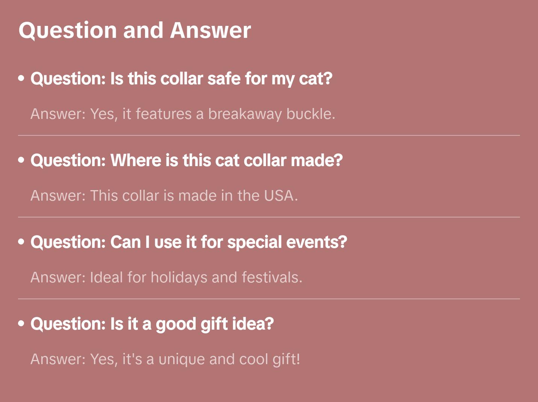Click the word "USA" in the answer
The width and height of the screenshot is (538, 402).
point(280,196)
